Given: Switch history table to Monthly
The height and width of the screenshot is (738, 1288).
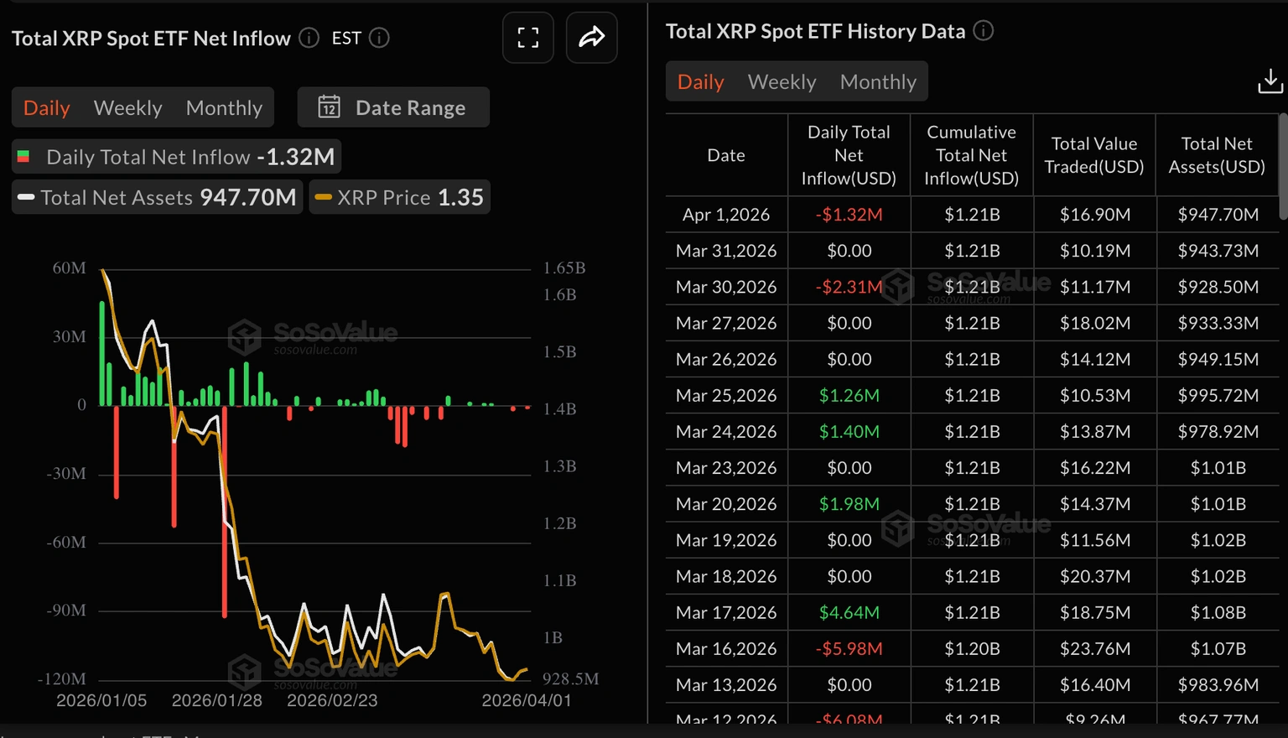Looking at the screenshot, I should pos(878,81).
